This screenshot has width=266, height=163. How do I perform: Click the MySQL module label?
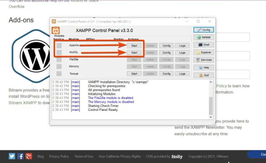click(x=74, y=52)
